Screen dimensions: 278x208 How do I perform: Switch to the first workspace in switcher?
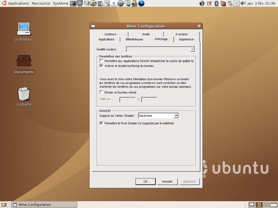tap(252, 205)
